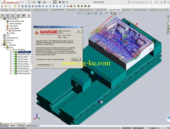Screen dimensions: 170x129
Task: Click the SolidCAM red logo toolbar icon
Action: pos(2,6)
